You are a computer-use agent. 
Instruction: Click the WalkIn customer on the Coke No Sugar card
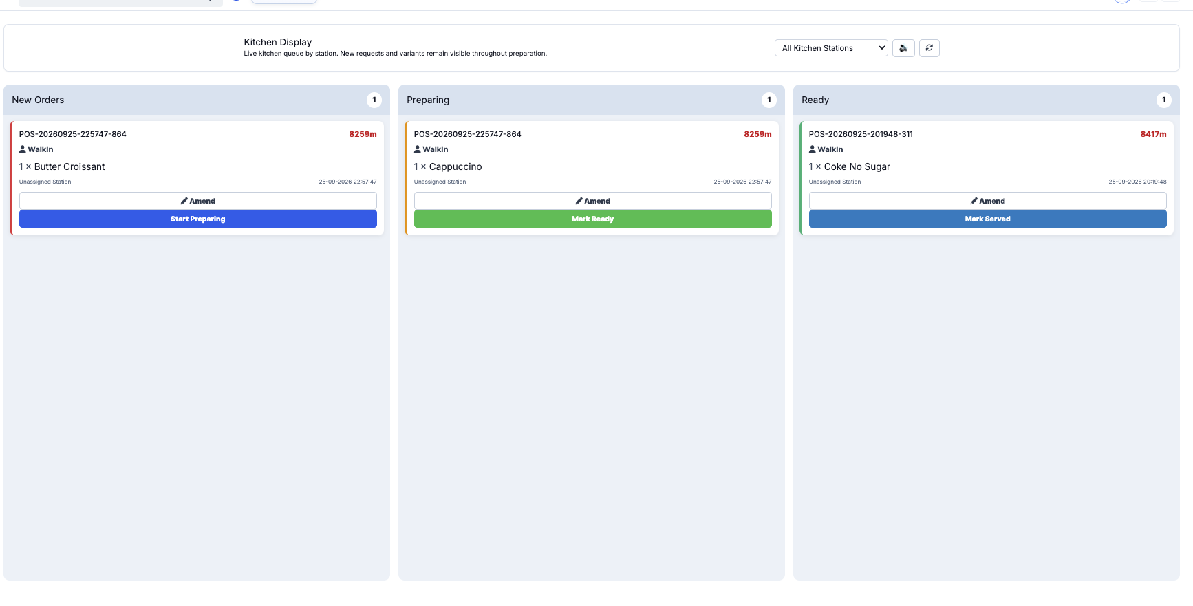pyautogui.click(x=826, y=149)
